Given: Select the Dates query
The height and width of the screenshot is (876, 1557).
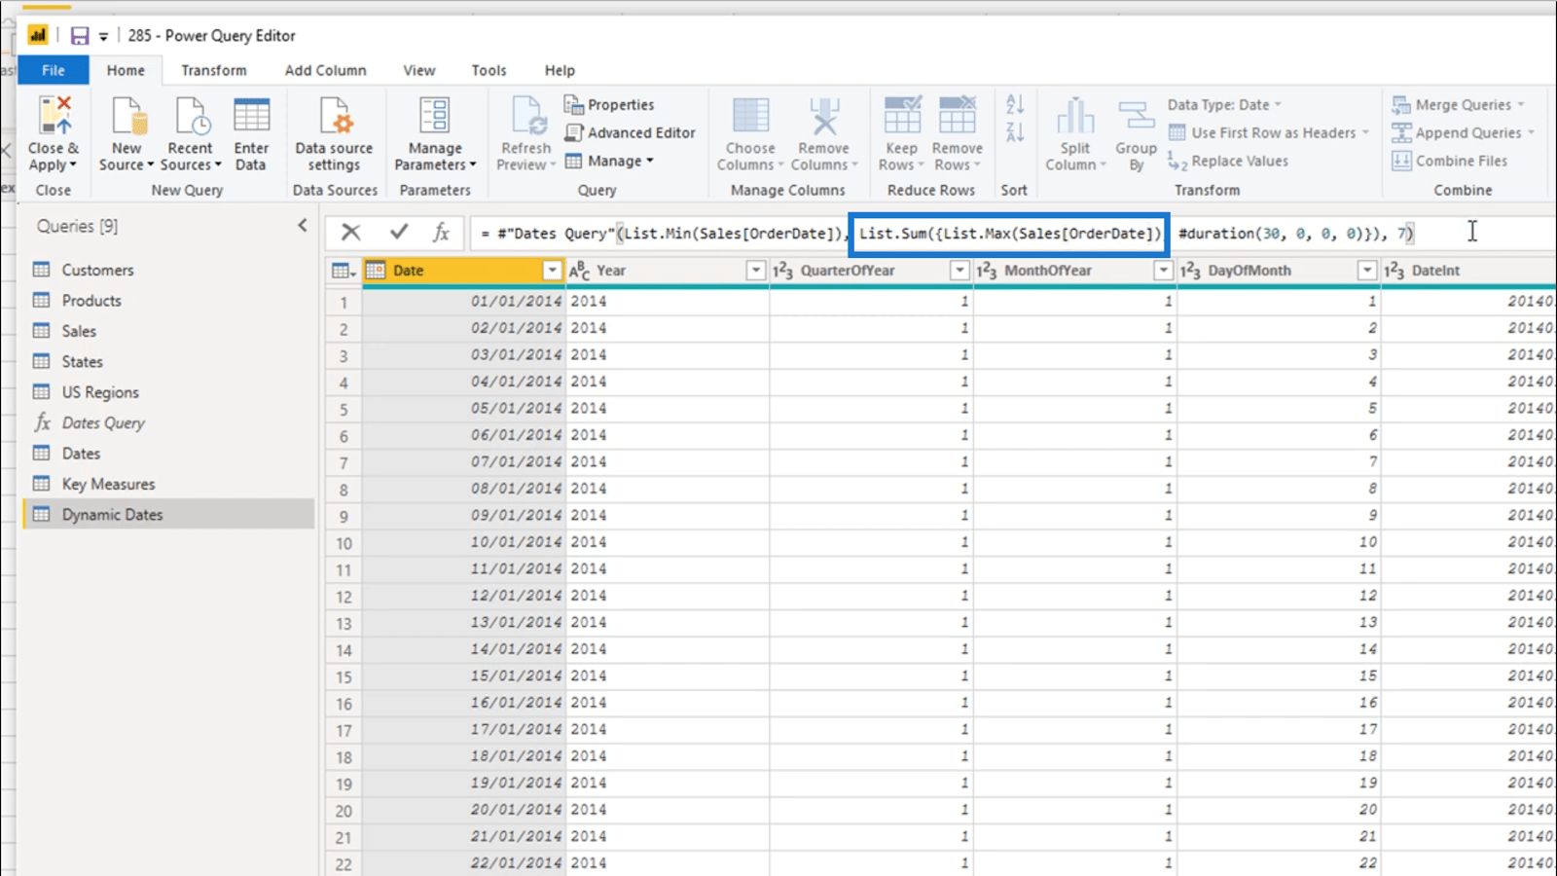Looking at the screenshot, I should [x=168, y=454].
